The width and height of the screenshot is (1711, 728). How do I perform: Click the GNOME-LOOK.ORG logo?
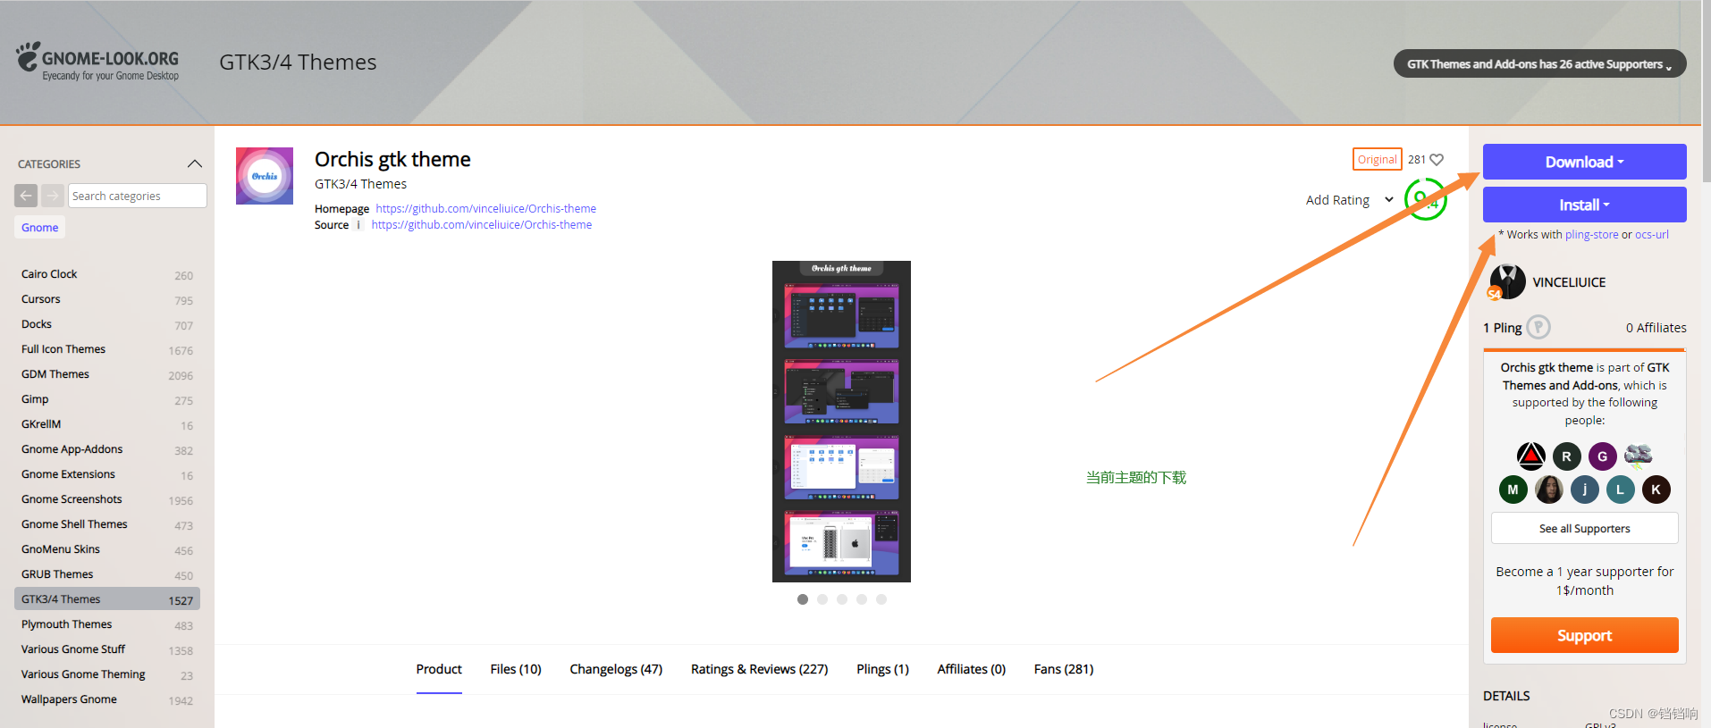coord(97,62)
